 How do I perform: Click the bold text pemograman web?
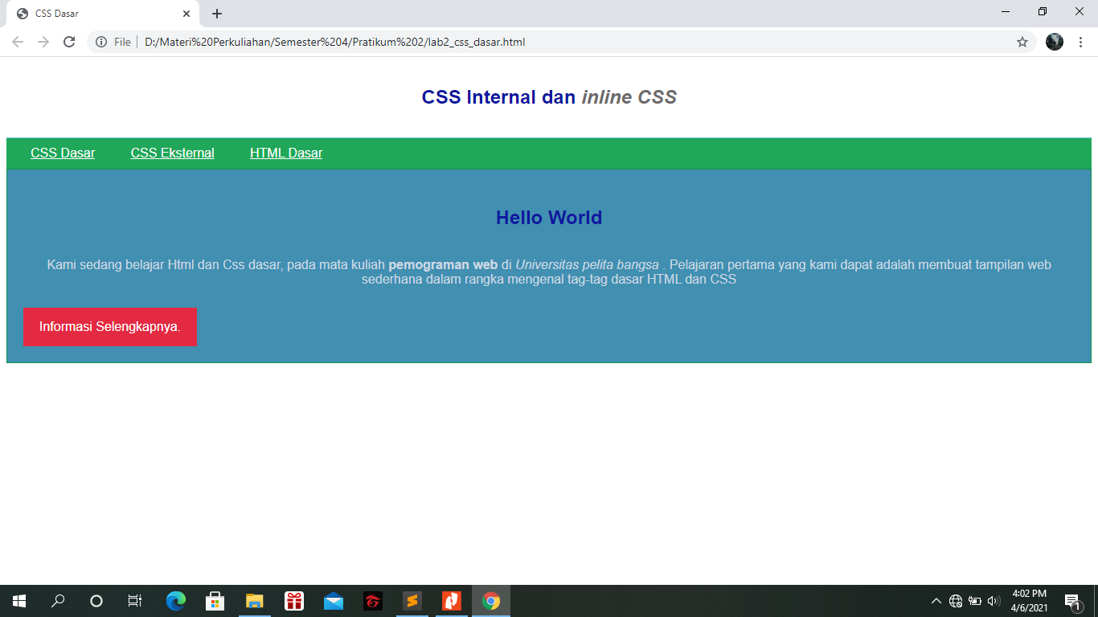443,264
